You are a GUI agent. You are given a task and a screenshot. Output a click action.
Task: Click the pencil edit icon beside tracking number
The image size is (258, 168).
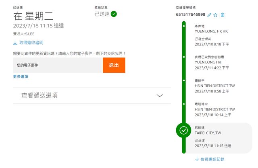click(x=209, y=15)
